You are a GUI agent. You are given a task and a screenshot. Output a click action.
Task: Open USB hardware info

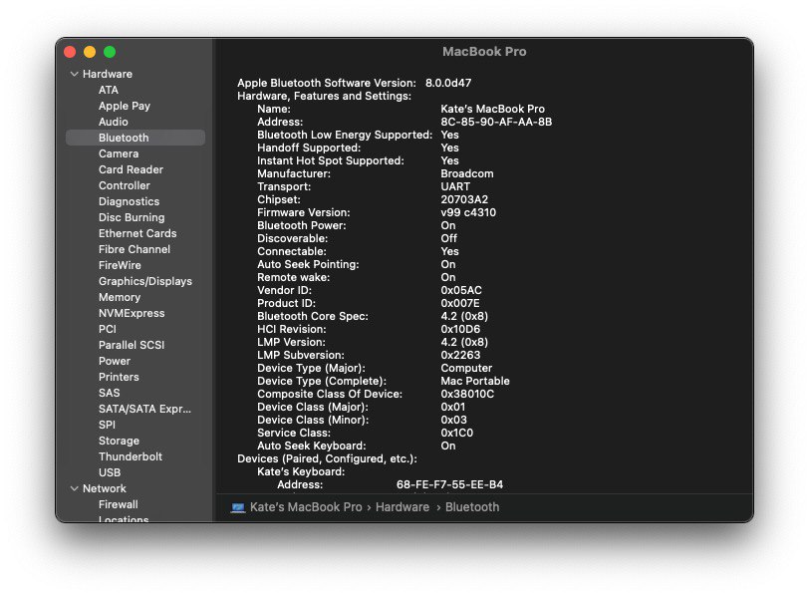tap(110, 472)
